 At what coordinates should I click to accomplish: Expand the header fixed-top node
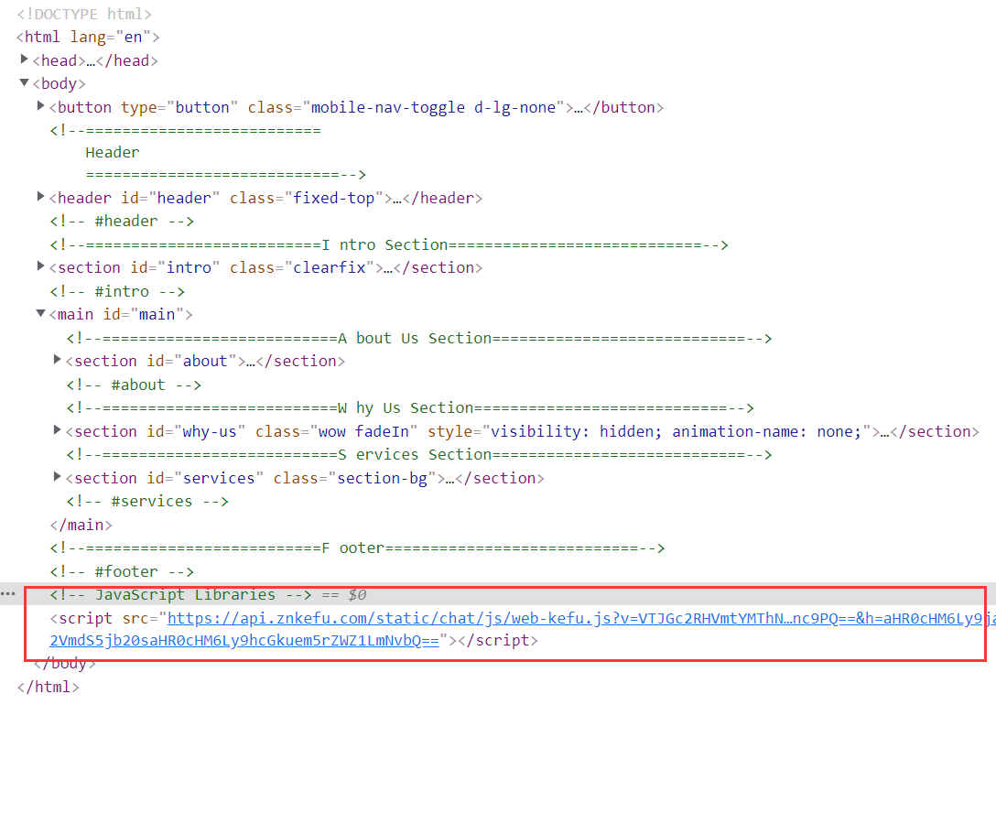point(40,197)
